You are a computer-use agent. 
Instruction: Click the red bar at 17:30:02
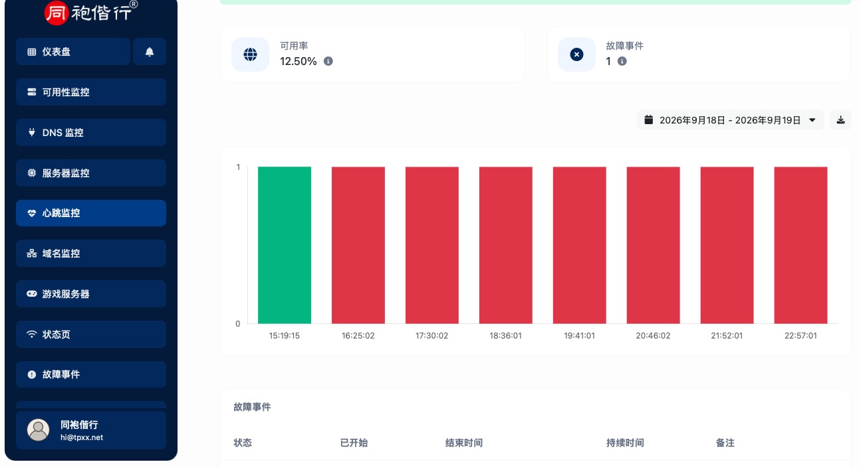coord(432,245)
